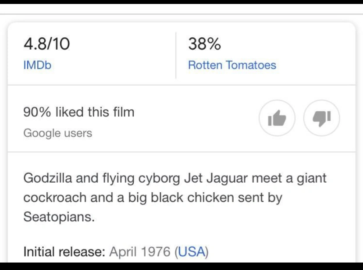
Task: Click the "Google users" caption
Action: pyautogui.click(x=57, y=133)
